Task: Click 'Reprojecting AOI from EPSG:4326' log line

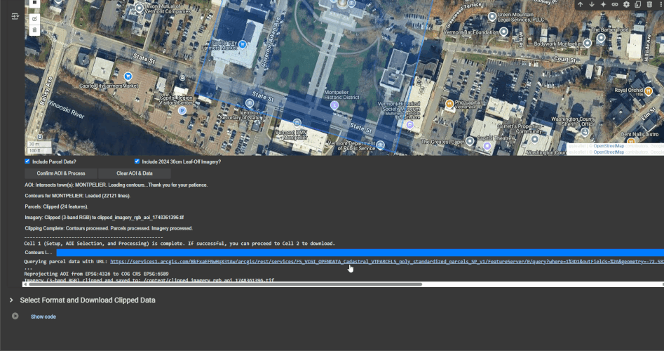Action: [96, 274]
